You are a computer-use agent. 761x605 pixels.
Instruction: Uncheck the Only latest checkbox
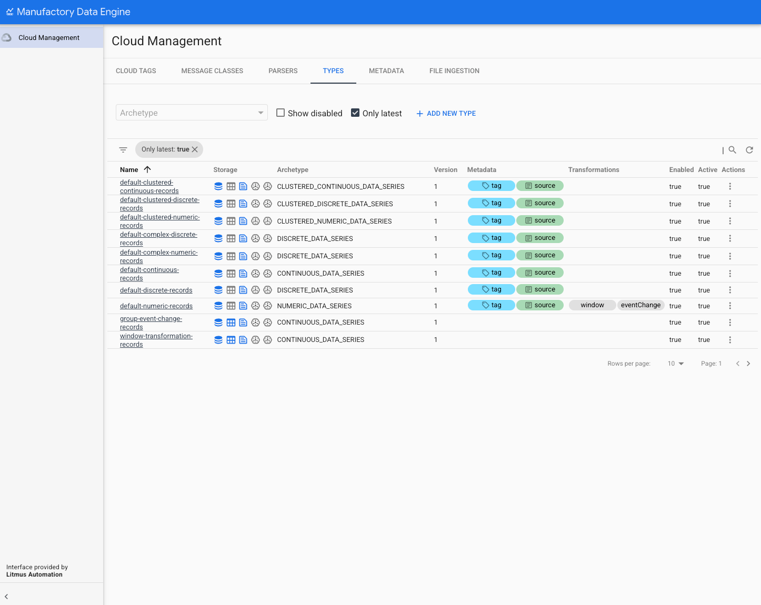[x=355, y=113]
